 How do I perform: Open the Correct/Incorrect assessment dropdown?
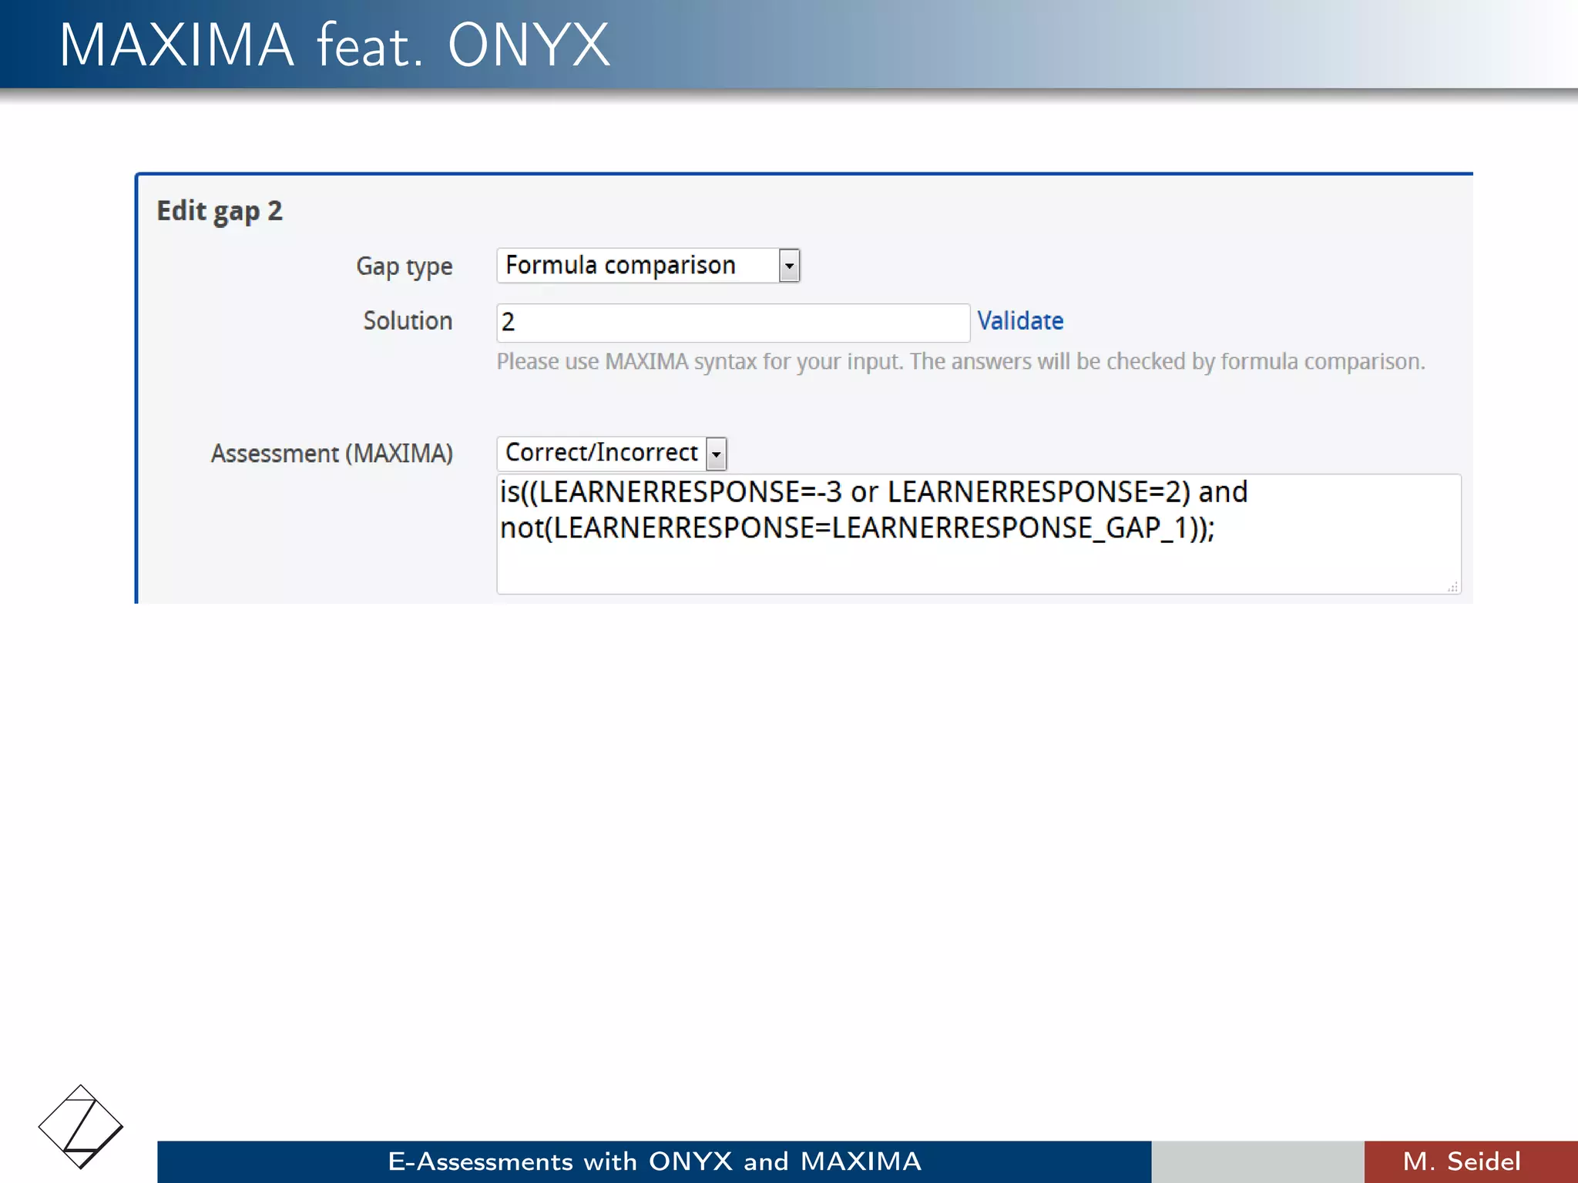pos(612,453)
